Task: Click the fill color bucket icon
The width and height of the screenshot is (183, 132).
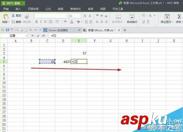Action: [65, 22]
